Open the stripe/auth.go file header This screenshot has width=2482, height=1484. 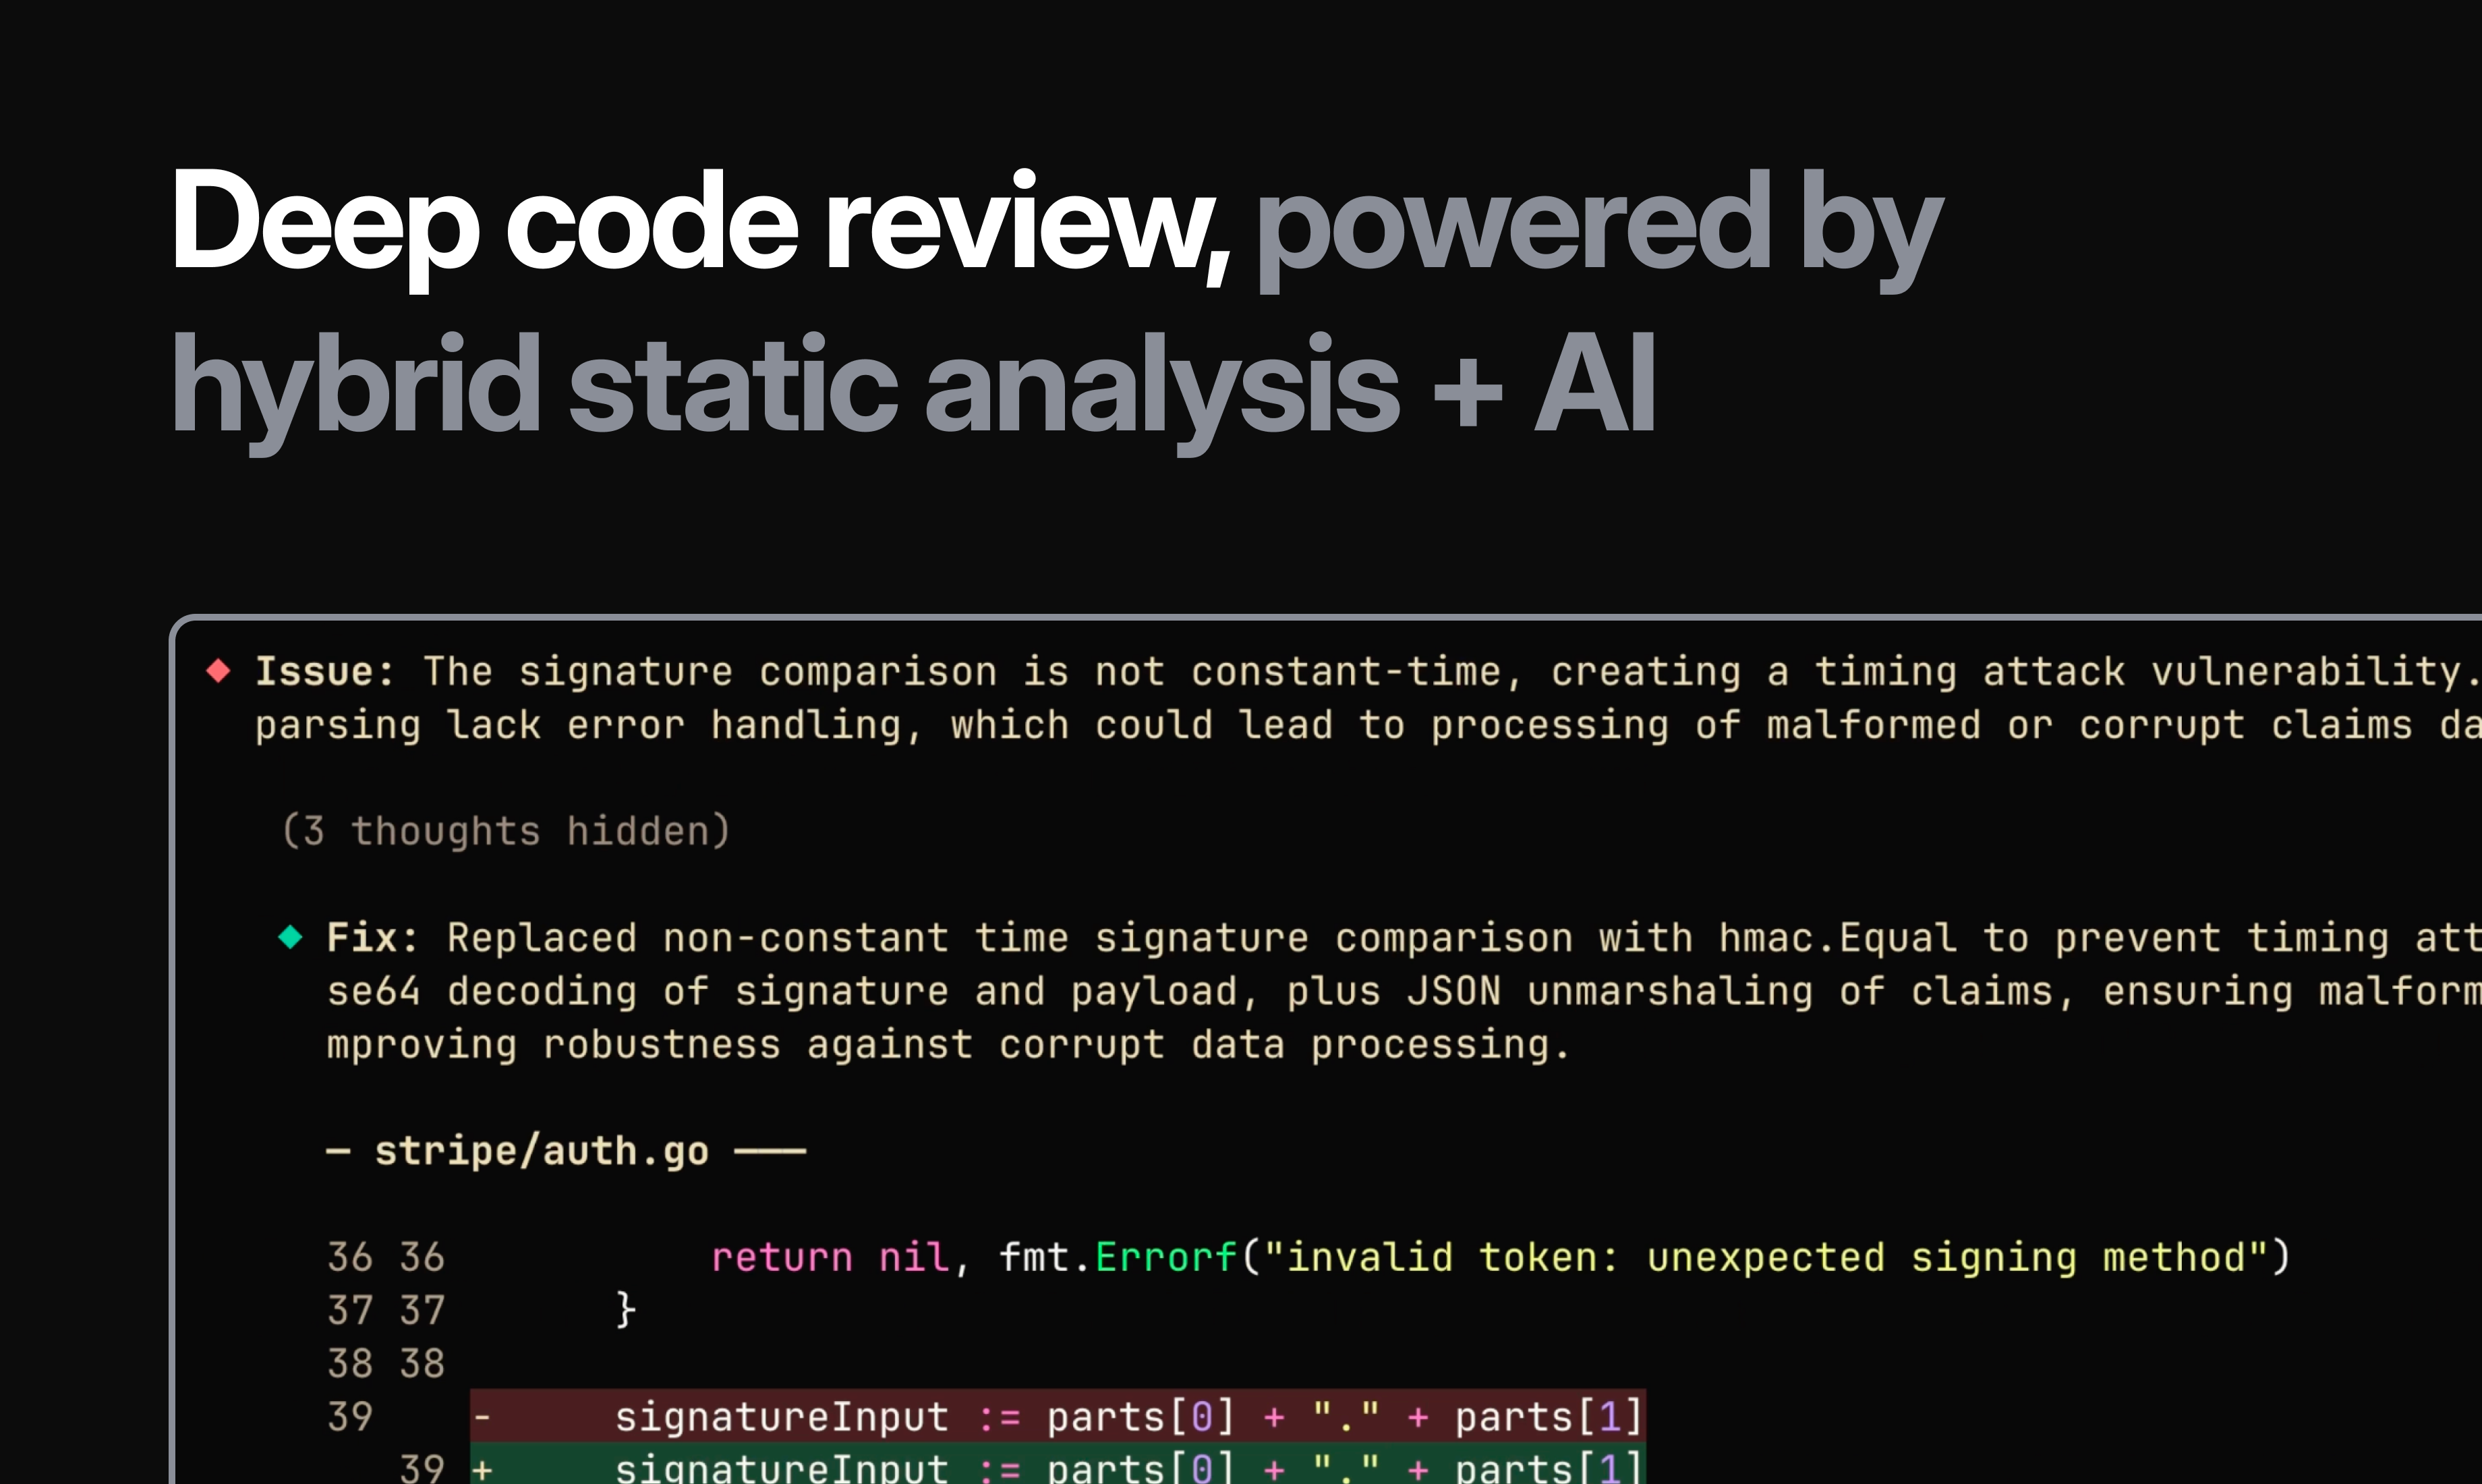click(x=541, y=1151)
